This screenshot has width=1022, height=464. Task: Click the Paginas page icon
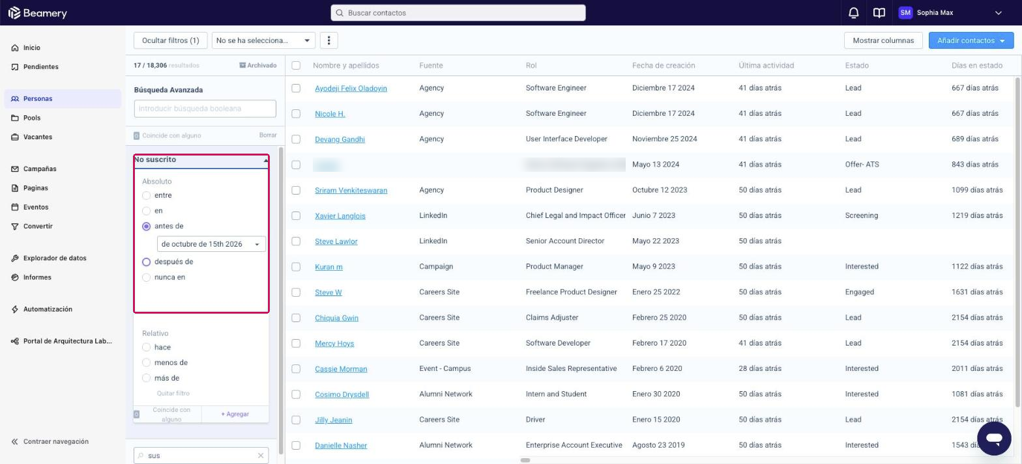(x=15, y=188)
